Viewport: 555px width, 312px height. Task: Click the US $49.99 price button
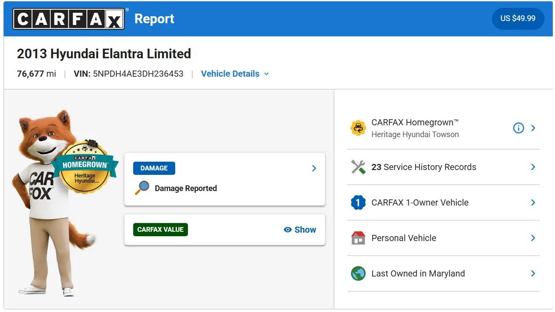518,18
